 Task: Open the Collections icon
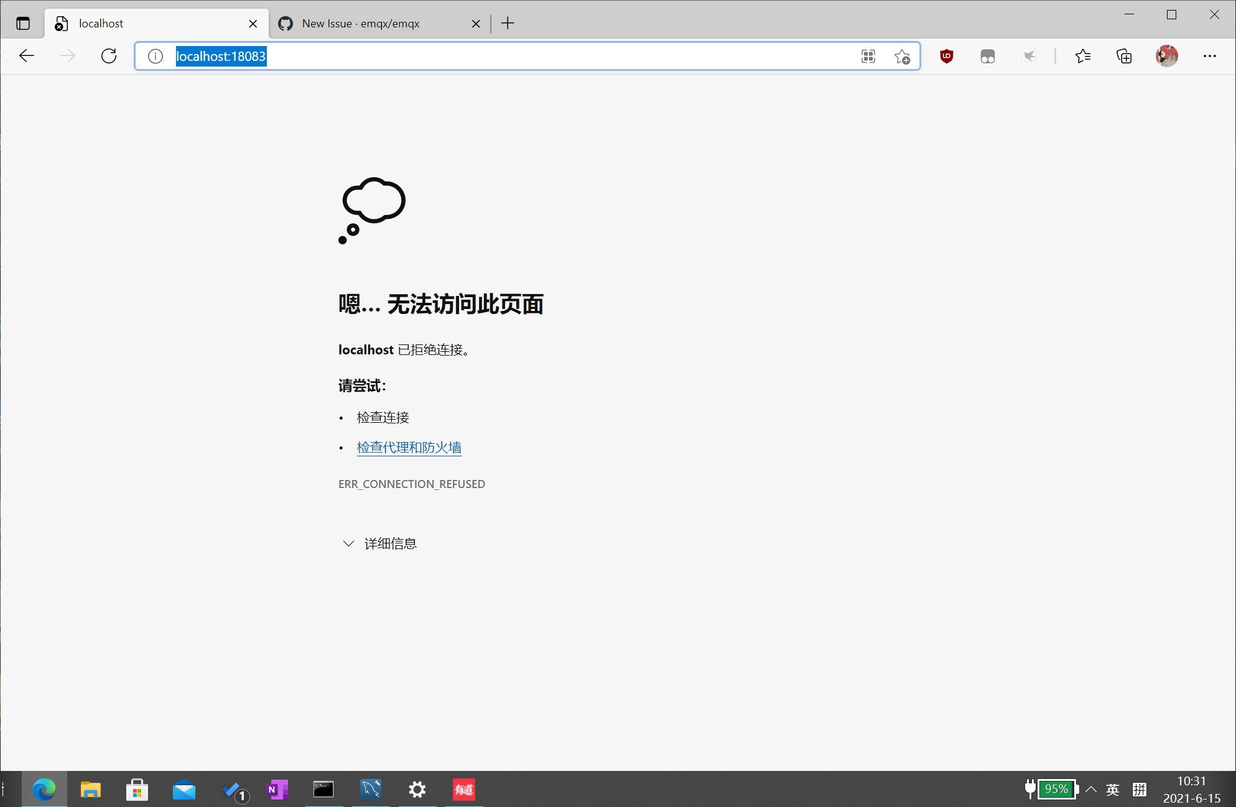tap(1123, 56)
